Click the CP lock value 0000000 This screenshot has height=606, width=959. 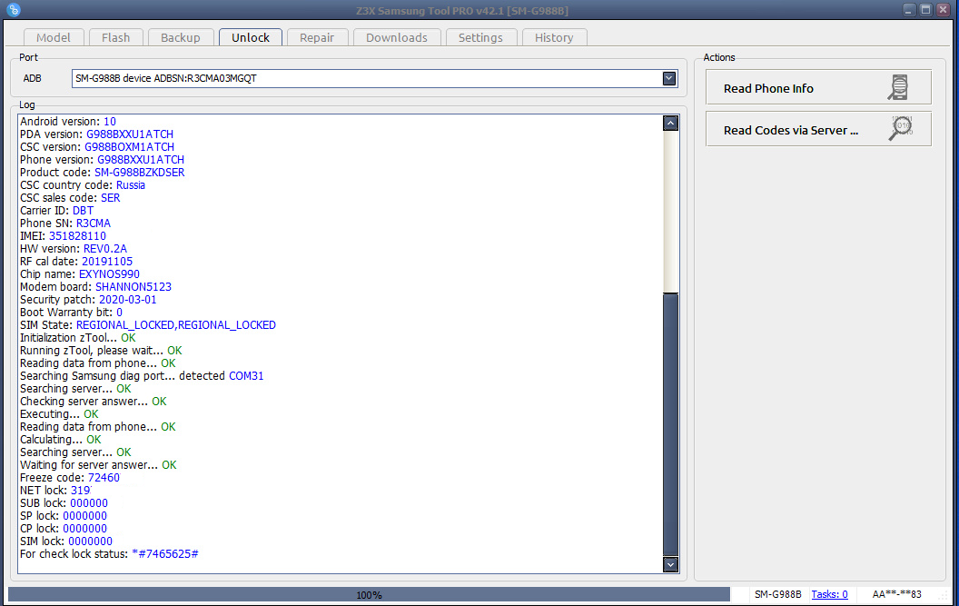coord(85,529)
